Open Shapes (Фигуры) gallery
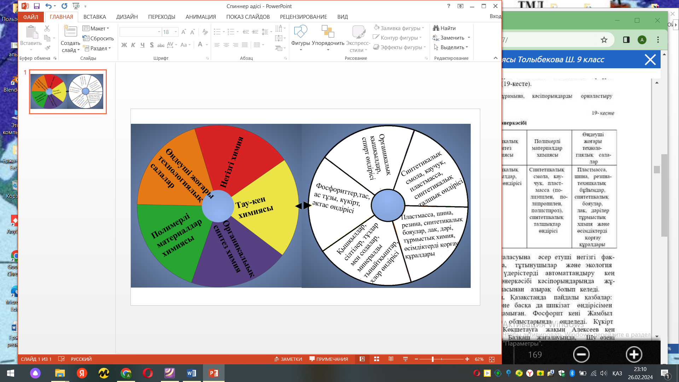This screenshot has width=679, height=382. point(301,37)
